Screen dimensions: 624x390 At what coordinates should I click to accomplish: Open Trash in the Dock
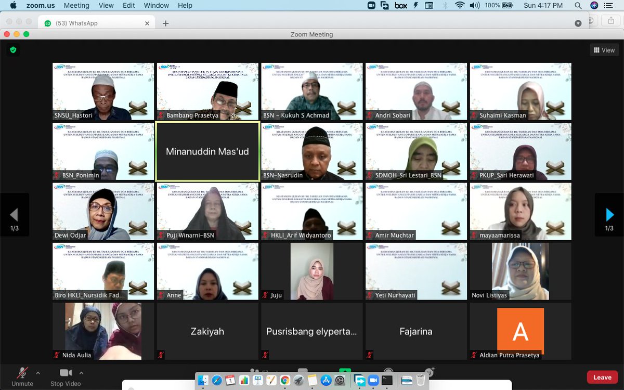click(x=421, y=381)
